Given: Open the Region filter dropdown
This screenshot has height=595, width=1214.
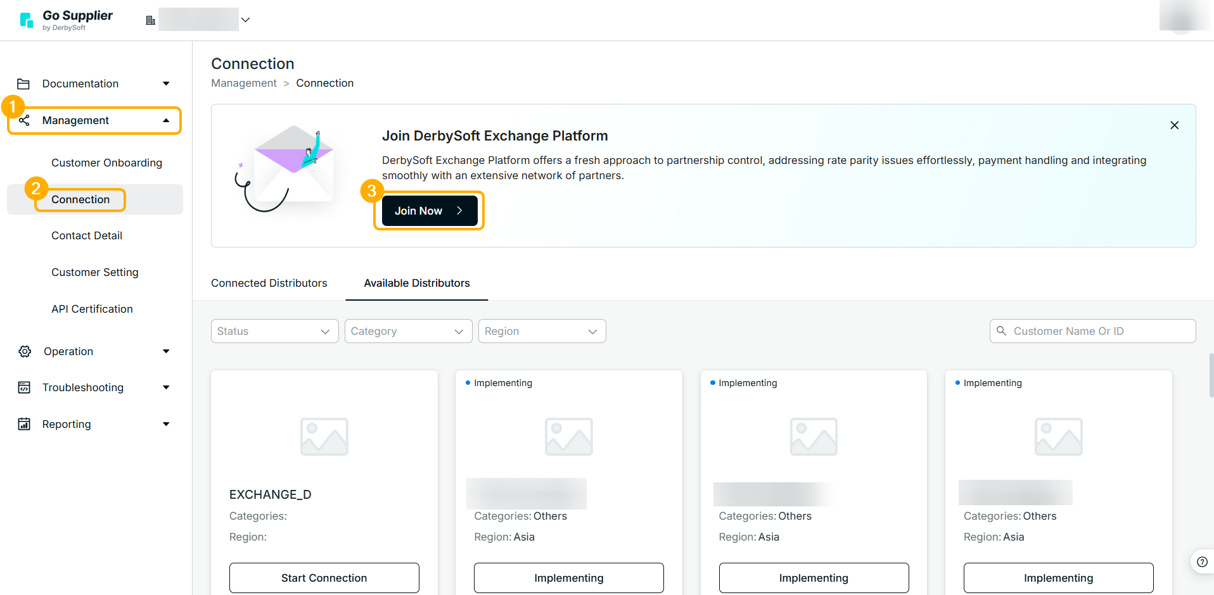Looking at the screenshot, I should pyautogui.click(x=542, y=331).
